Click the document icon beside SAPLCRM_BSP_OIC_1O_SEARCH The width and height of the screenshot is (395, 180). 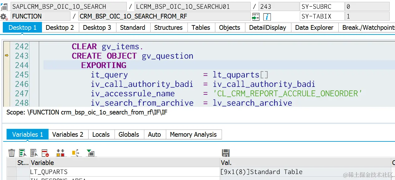(4, 7)
